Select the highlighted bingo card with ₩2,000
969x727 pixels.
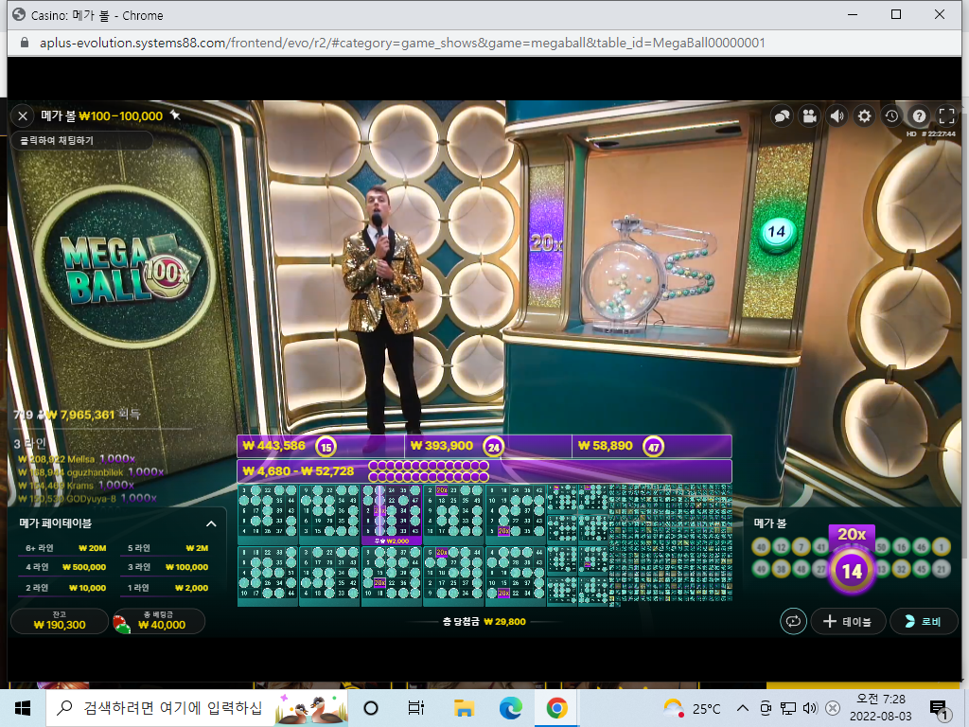(x=392, y=515)
